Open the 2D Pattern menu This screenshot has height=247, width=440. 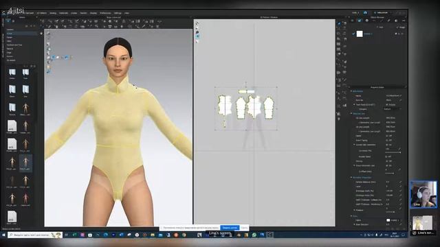click(42, 13)
